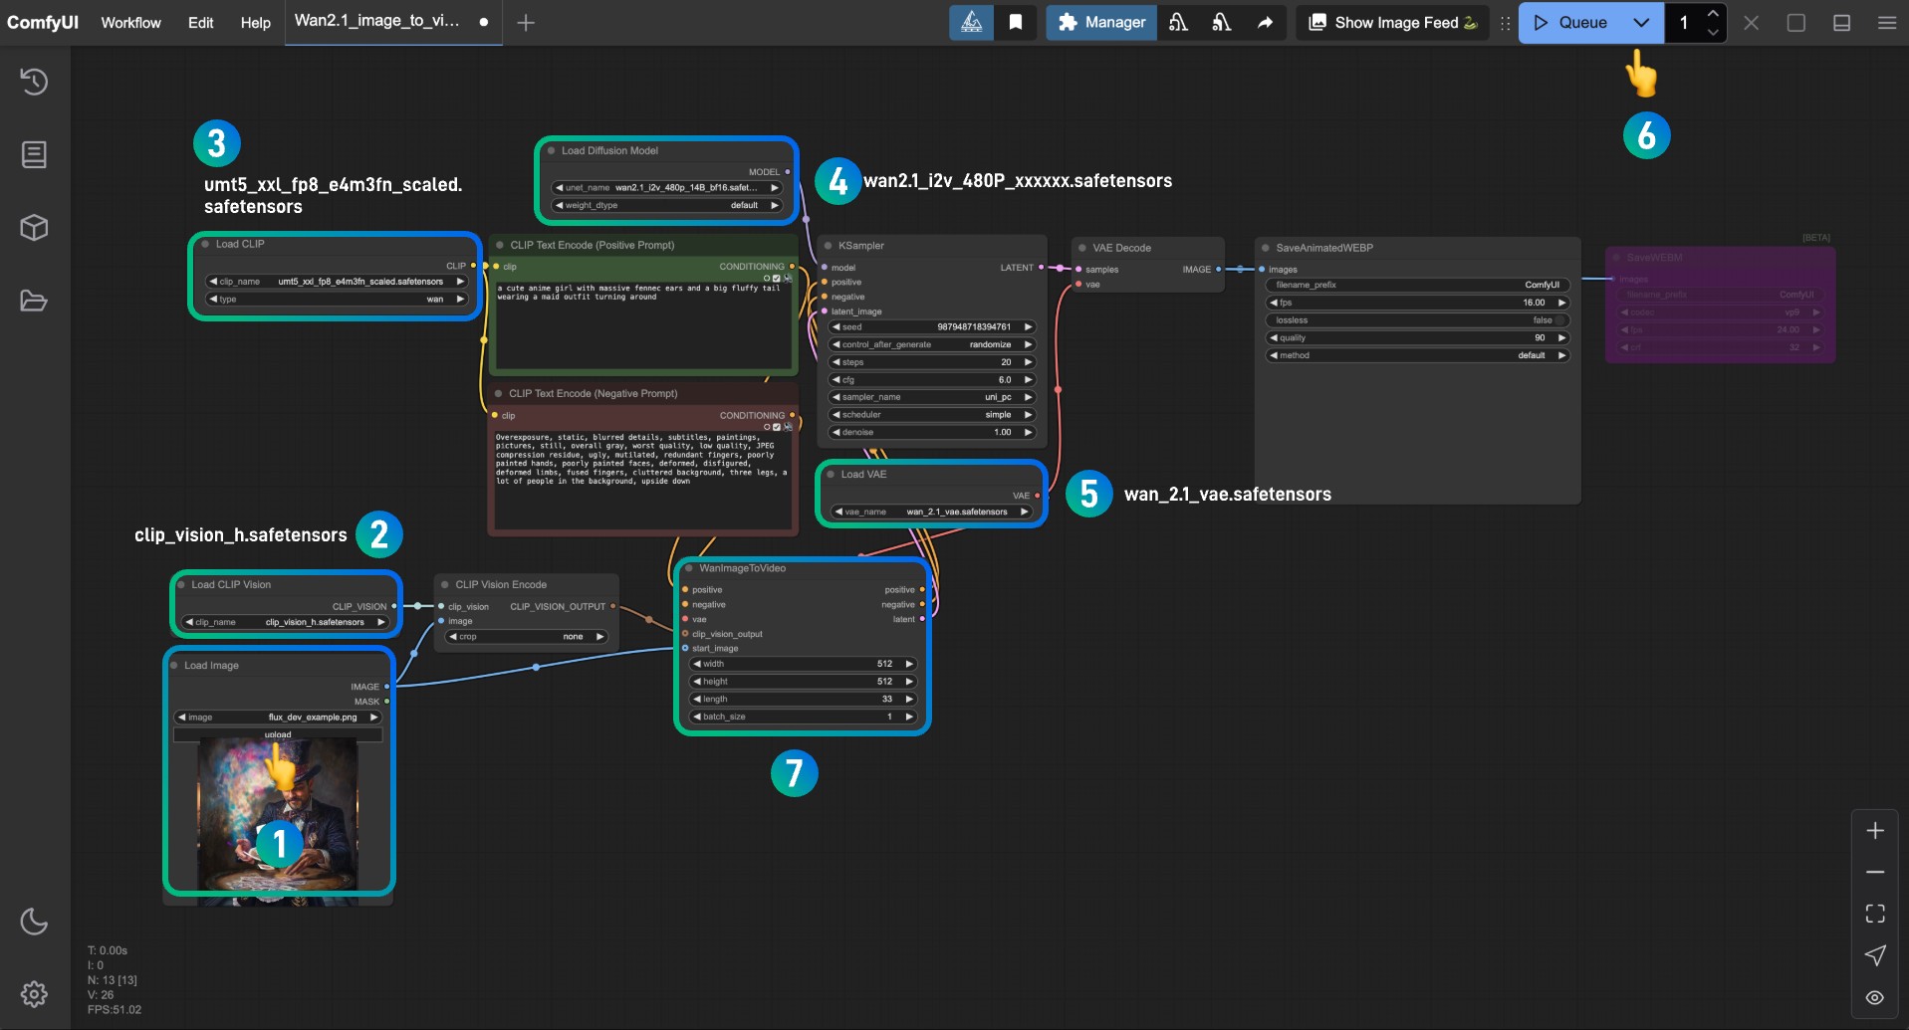
Task: Click the zoom in plus button
Action: (1875, 831)
